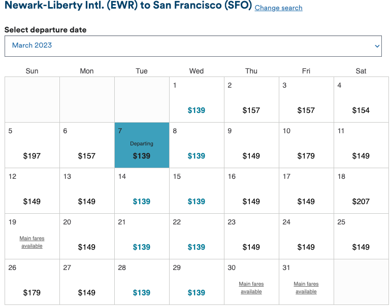This screenshot has height=308, width=391.
Task: Open Main fares available on March 30
Action: (x=251, y=288)
